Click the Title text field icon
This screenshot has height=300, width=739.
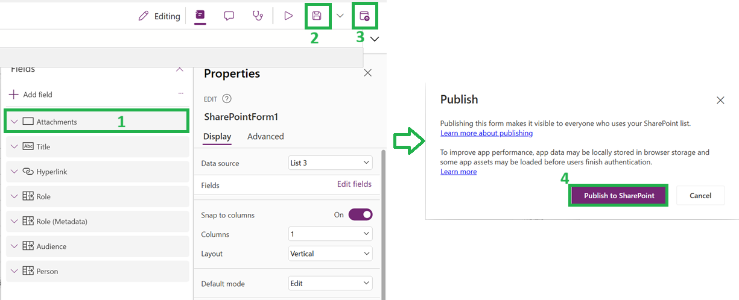pyautogui.click(x=28, y=146)
